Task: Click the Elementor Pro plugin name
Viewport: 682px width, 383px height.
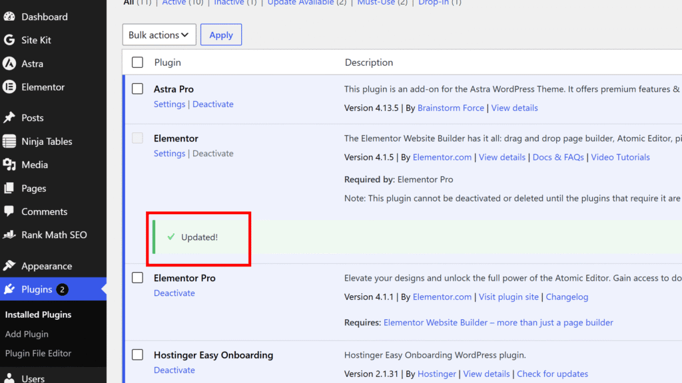Action: click(x=184, y=278)
